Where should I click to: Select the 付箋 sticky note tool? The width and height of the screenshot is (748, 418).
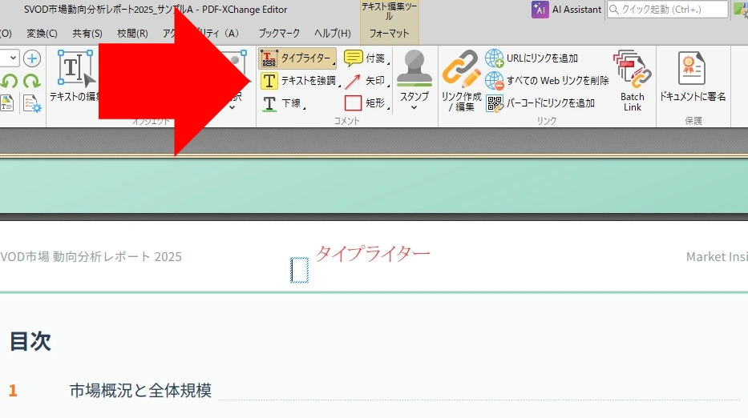click(x=365, y=58)
